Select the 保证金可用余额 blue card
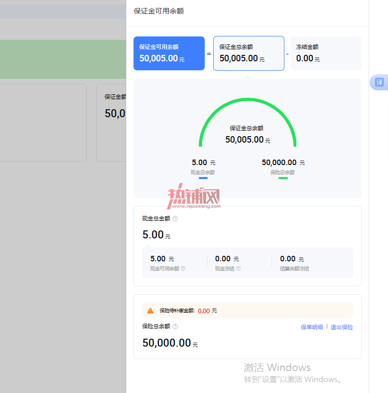This screenshot has height=393, width=388. click(x=169, y=53)
